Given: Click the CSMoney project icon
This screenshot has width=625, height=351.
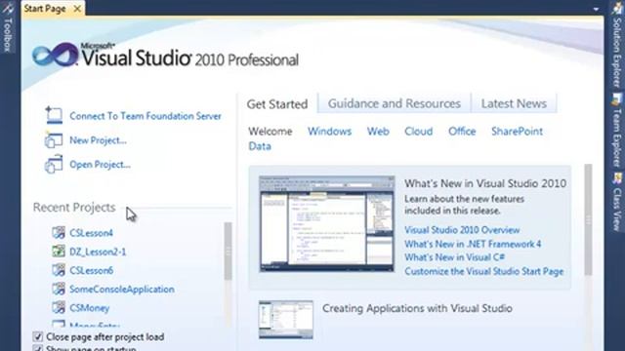Looking at the screenshot, I should point(59,307).
